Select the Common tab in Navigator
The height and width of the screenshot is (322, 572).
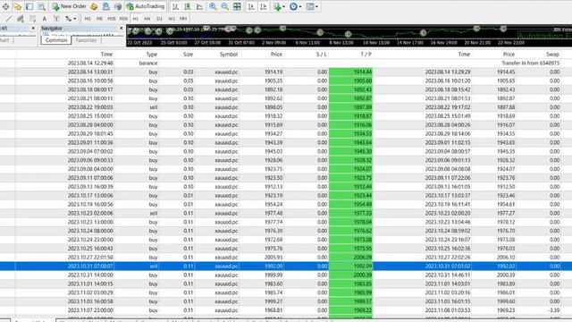56,40
